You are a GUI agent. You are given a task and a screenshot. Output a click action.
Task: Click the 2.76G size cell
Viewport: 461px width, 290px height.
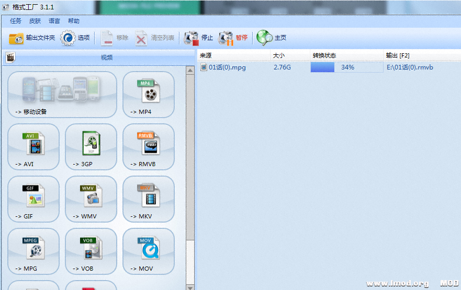(282, 67)
